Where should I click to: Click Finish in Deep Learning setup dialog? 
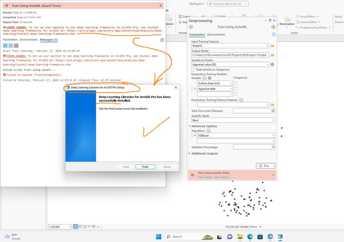(145, 167)
